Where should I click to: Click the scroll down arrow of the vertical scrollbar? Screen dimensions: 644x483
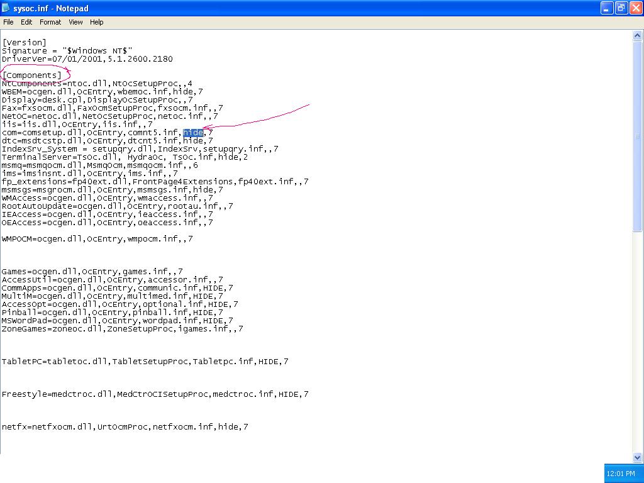637,457
